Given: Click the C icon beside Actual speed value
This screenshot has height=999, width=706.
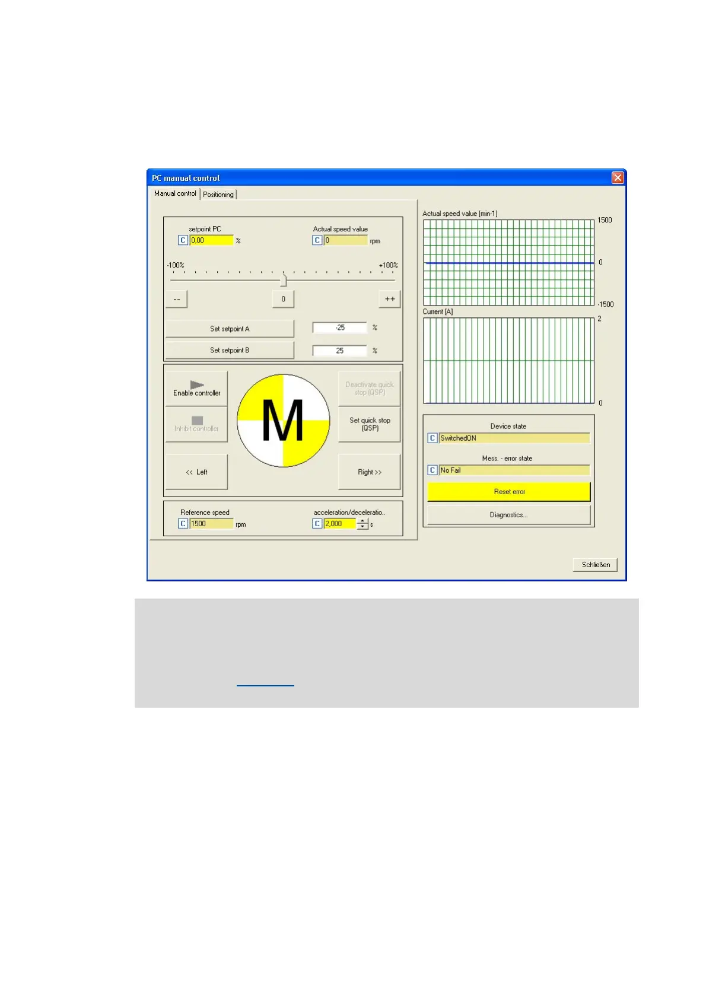Looking at the screenshot, I should point(317,240).
